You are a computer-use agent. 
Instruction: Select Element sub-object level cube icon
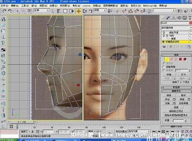(185, 59)
